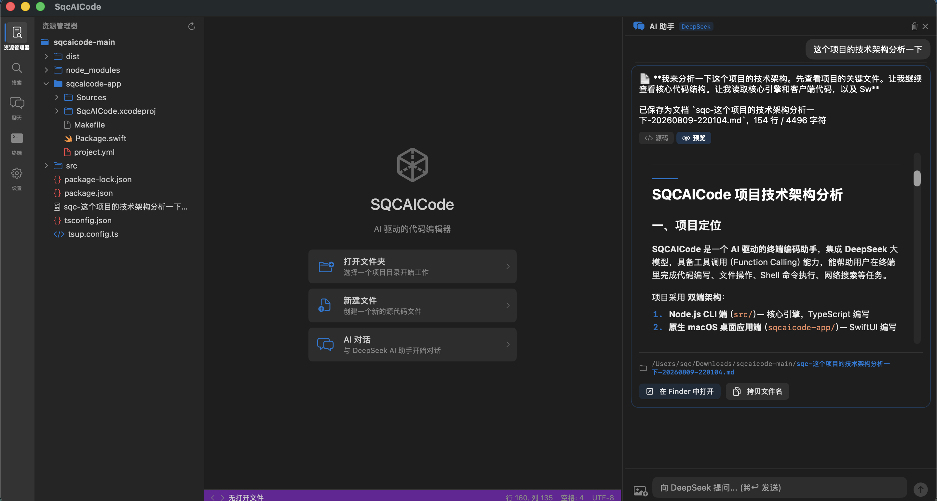This screenshot has height=501, width=937.
Task: Click the preview pane scrollbar thumb
Action: tap(917, 178)
